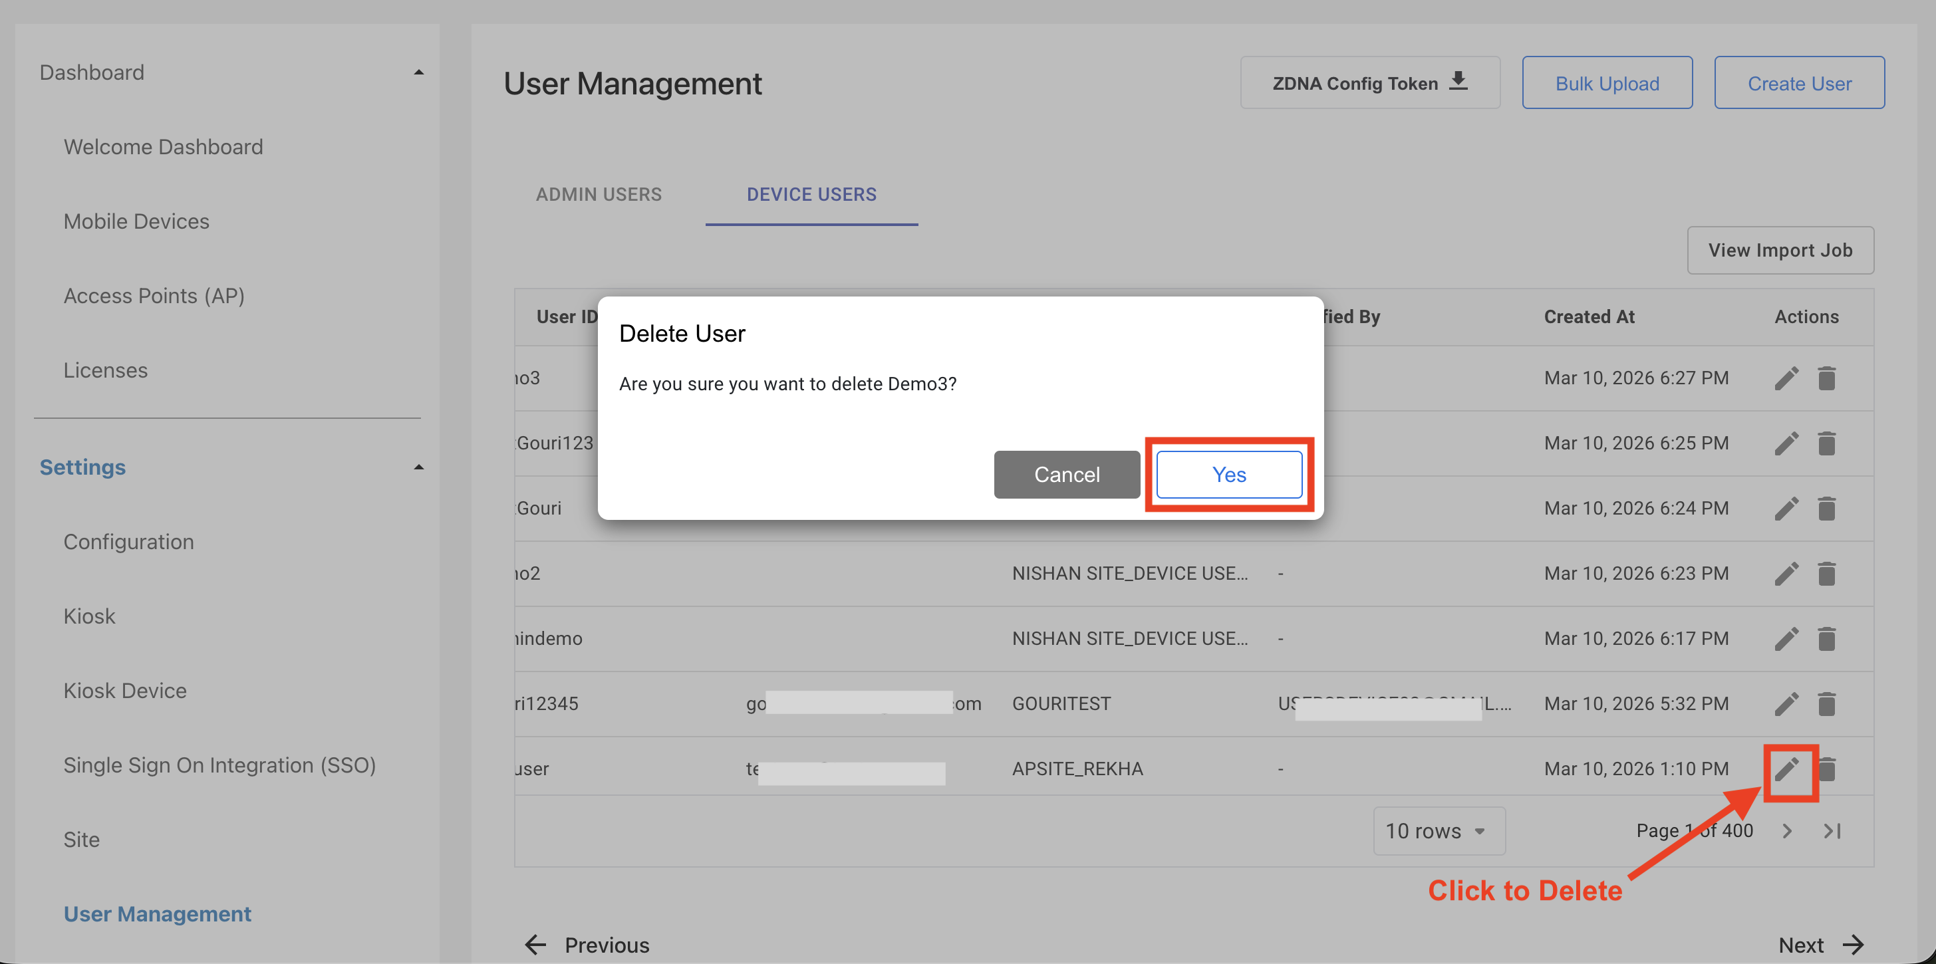Click the Create User button
The height and width of the screenshot is (964, 1936).
(x=1798, y=83)
